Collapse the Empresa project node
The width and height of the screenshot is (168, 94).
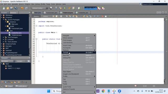point(2,17)
